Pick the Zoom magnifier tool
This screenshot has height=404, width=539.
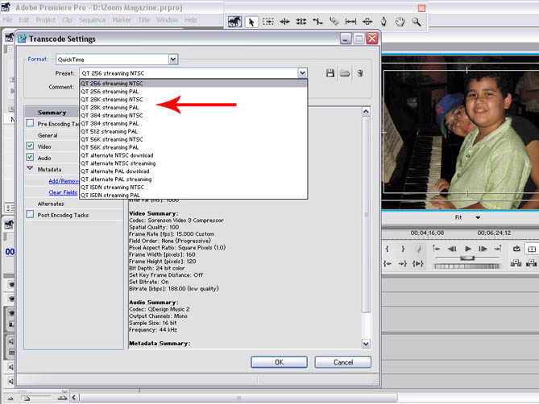pyautogui.click(x=417, y=23)
